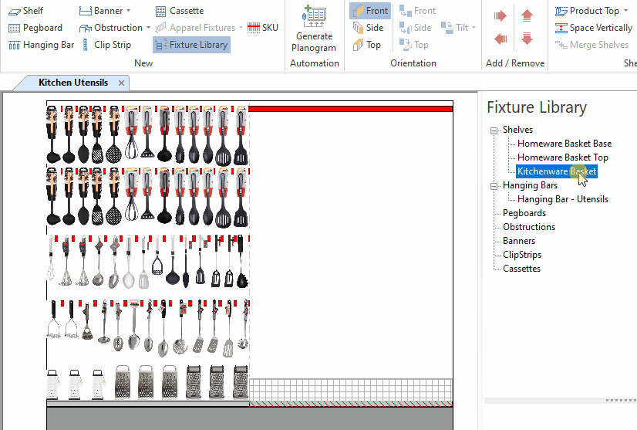Click the add facing up arrow
637x430 pixels.
coord(527,16)
